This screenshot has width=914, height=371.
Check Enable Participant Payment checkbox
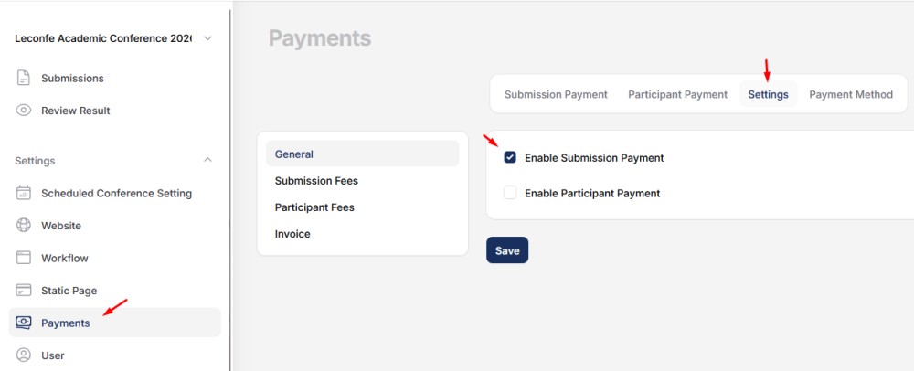(510, 193)
